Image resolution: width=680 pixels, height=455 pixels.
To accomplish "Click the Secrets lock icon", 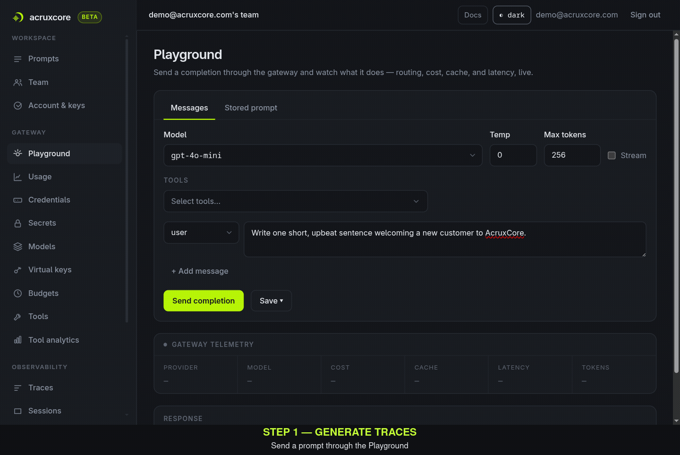I will tap(18, 223).
